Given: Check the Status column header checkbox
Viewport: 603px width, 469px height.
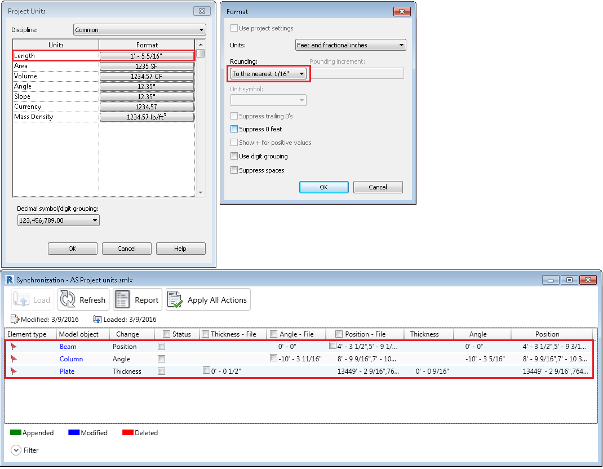Looking at the screenshot, I should tap(166, 334).
